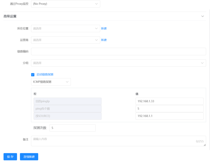The height and width of the screenshot is (162, 210).
Task: Click 新建 link next to 运营商
Action: [x=104, y=40]
